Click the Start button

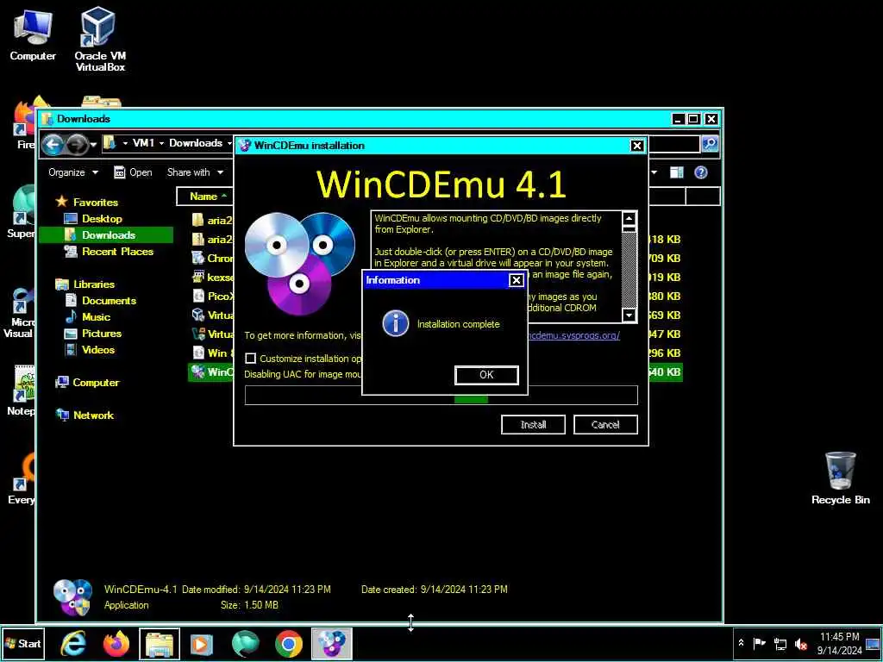(22, 644)
